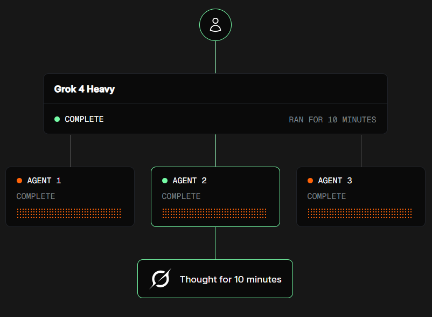Screen dimensions: 432x317
Task: Click Agent 3's dotted progress bar
Action: pos(360,213)
